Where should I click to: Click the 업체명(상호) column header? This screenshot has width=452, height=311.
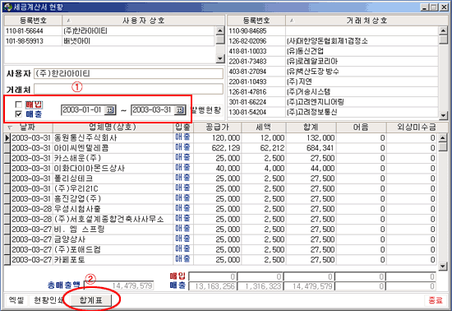(x=113, y=128)
